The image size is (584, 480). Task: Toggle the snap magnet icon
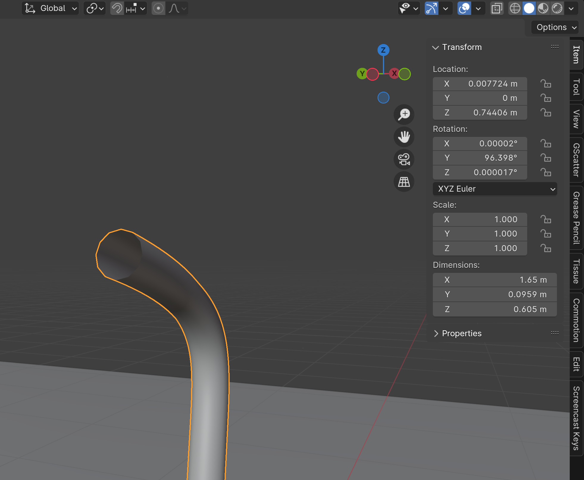[x=117, y=8]
